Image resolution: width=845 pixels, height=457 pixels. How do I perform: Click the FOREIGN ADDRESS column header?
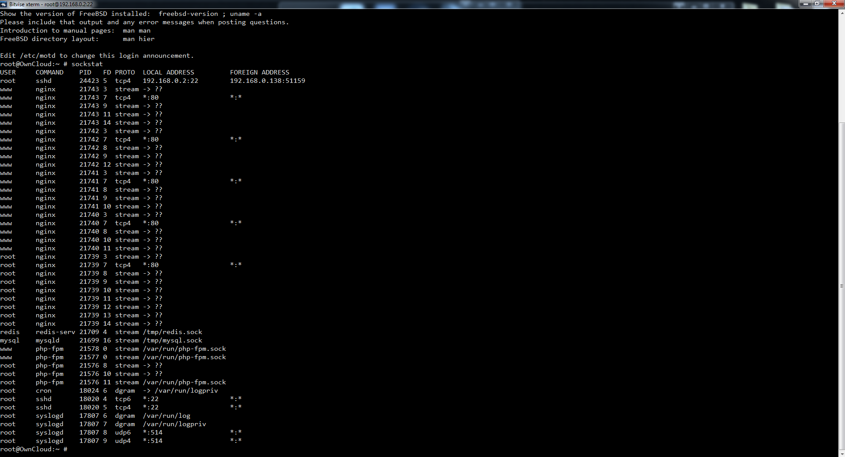[259, 72]
